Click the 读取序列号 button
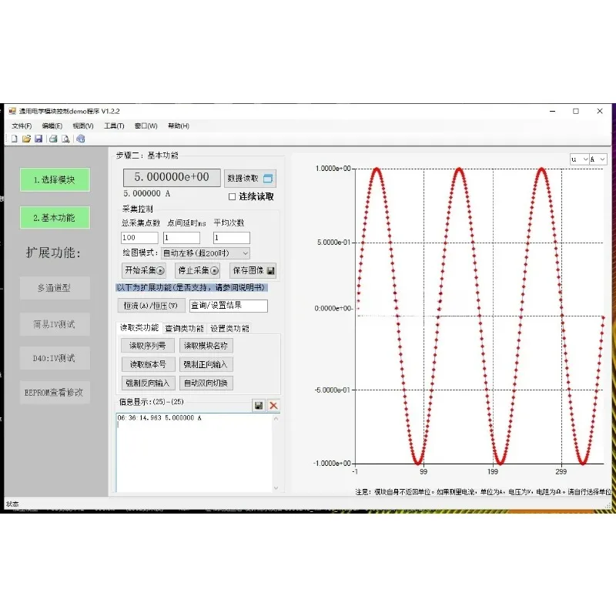The image size is (616, 616). [x=148, y=346]
